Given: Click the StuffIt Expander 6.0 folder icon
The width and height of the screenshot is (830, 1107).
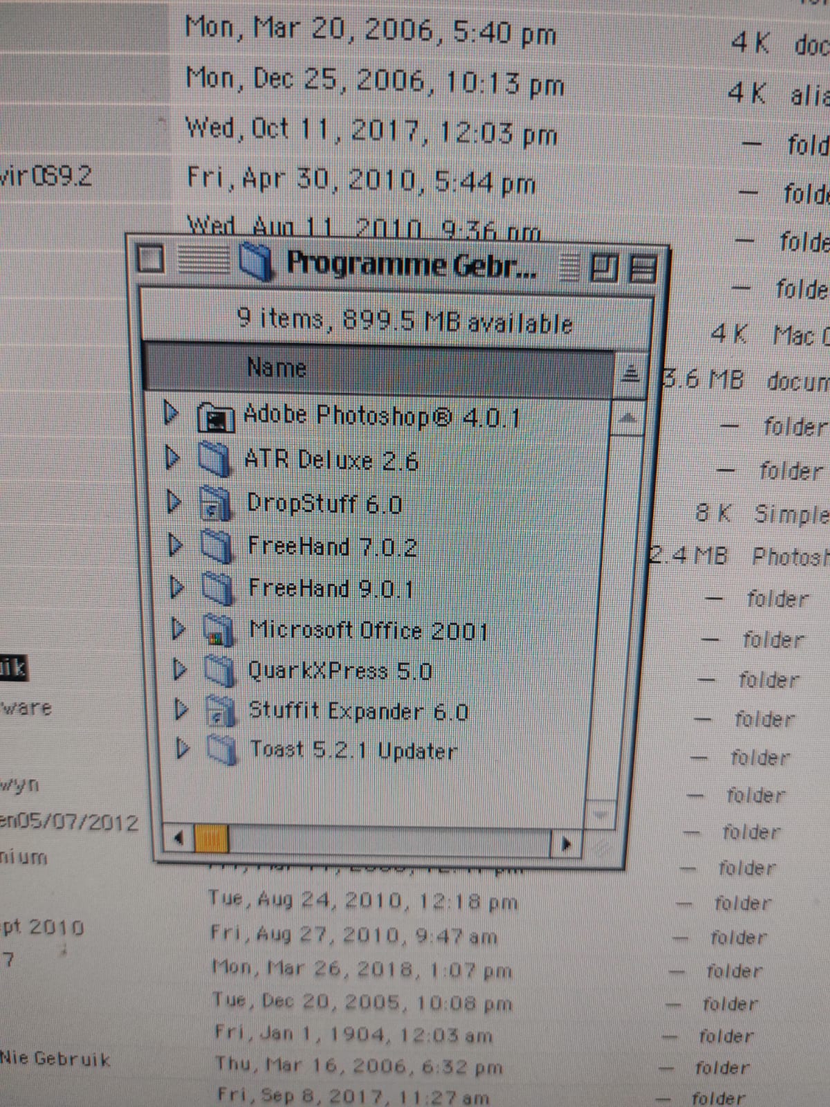Looking at the screenshot, I should coord(221,711).
